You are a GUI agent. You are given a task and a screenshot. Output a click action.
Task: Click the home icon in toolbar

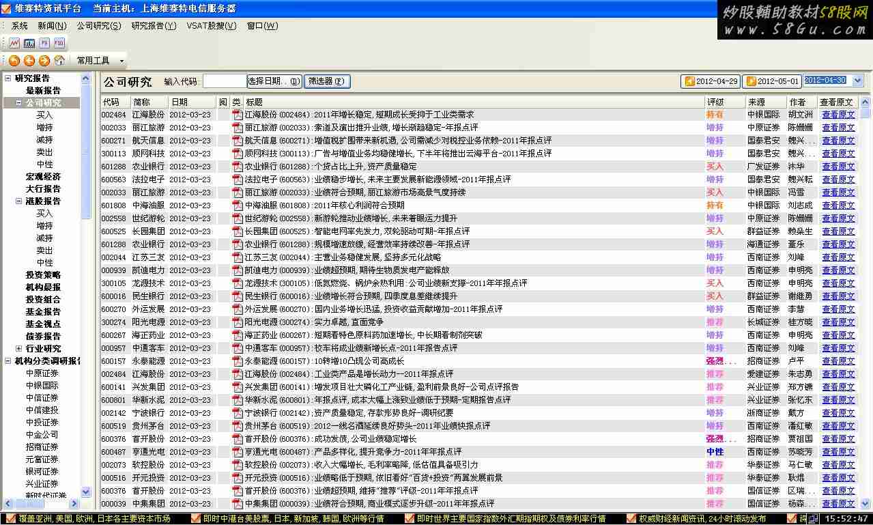[59, 61]
